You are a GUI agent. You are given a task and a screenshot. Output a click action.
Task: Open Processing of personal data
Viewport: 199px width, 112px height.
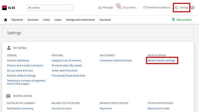coord(68,75)
